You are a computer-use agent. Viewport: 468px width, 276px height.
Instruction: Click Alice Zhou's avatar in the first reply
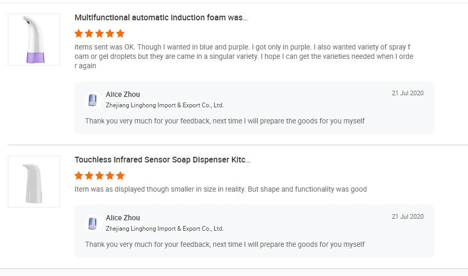tap(93, 99)
